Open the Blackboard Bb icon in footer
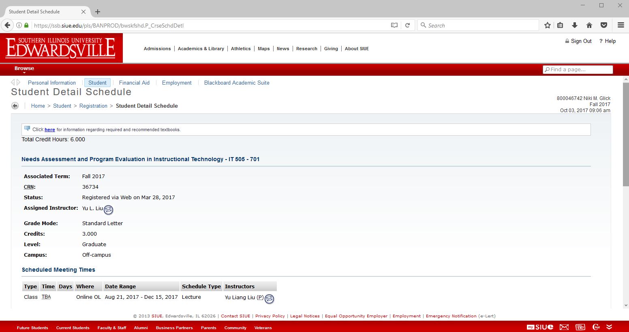This screenshot has height=332, width=629. pos(580,327)
